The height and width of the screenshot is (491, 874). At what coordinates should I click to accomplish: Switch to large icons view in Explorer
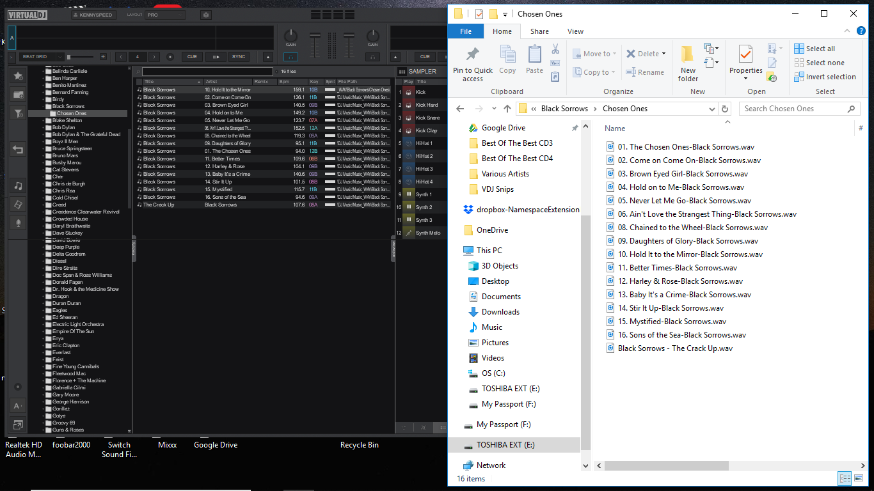859,478
